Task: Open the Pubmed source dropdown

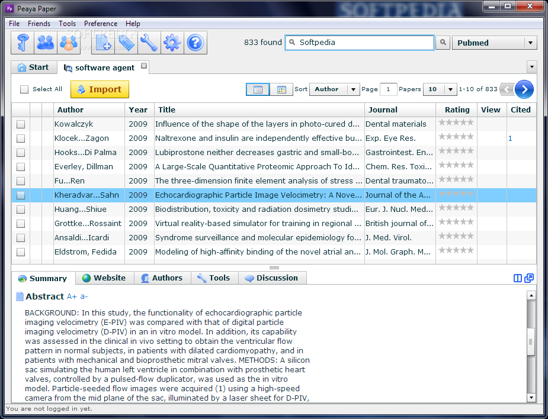Action: 495,43
